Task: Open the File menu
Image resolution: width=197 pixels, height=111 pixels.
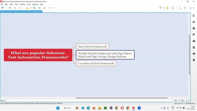Action: point(2,4)
